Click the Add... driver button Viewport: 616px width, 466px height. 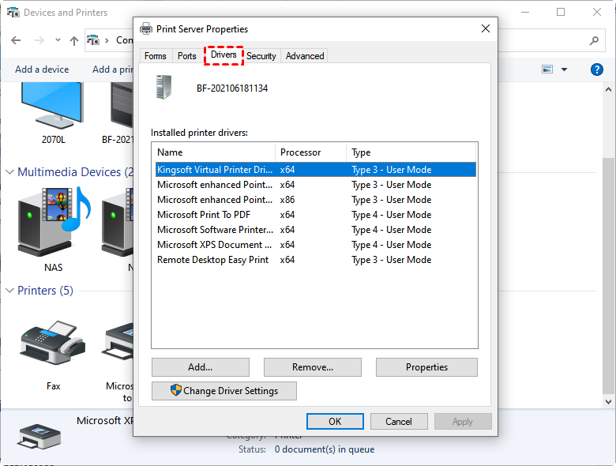point(201,367)
